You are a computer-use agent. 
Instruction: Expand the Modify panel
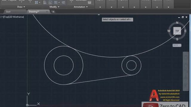coord(54,7)
